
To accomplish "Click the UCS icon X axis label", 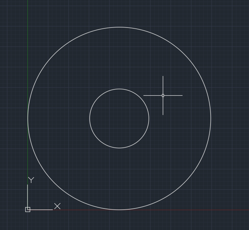I will click(57, 206).
